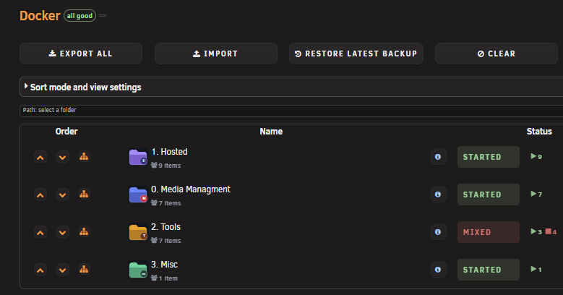The width and height of the screenshot is (563, 295).
Task: Click the running count 9 play icon
Action: click(533, 156)
